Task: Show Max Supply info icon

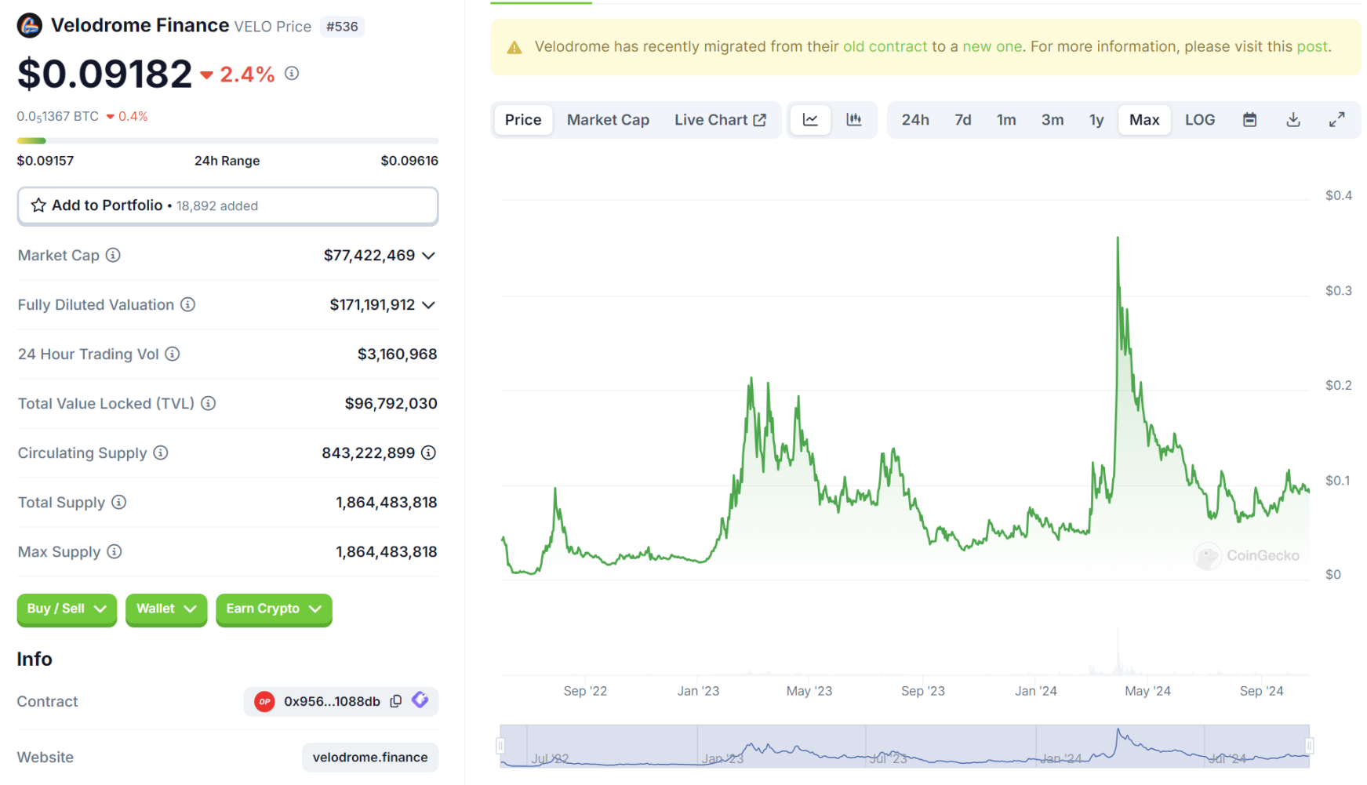Action: point(115,552)
